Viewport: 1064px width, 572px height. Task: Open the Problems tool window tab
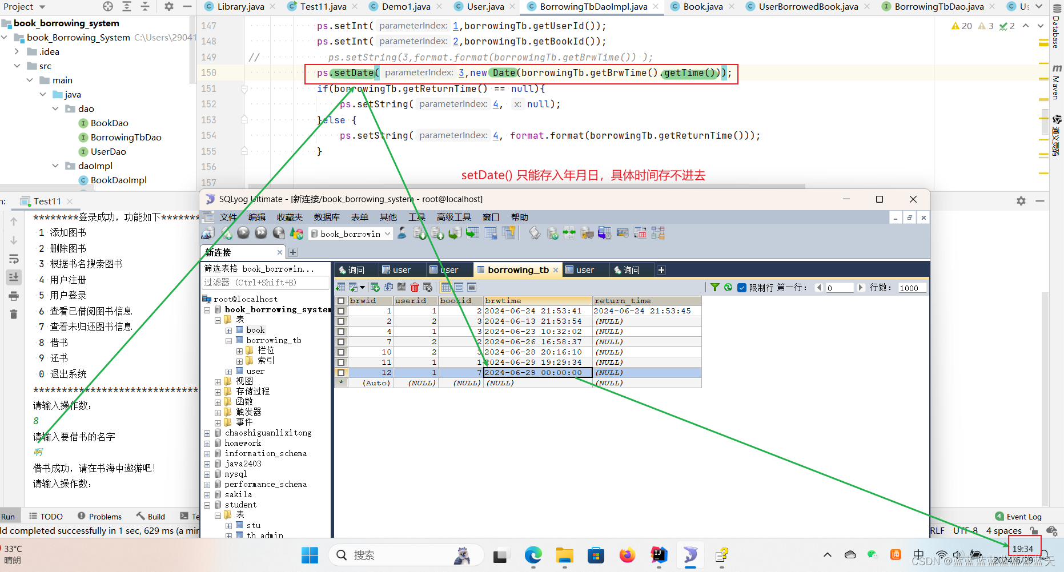click(100, 516)
